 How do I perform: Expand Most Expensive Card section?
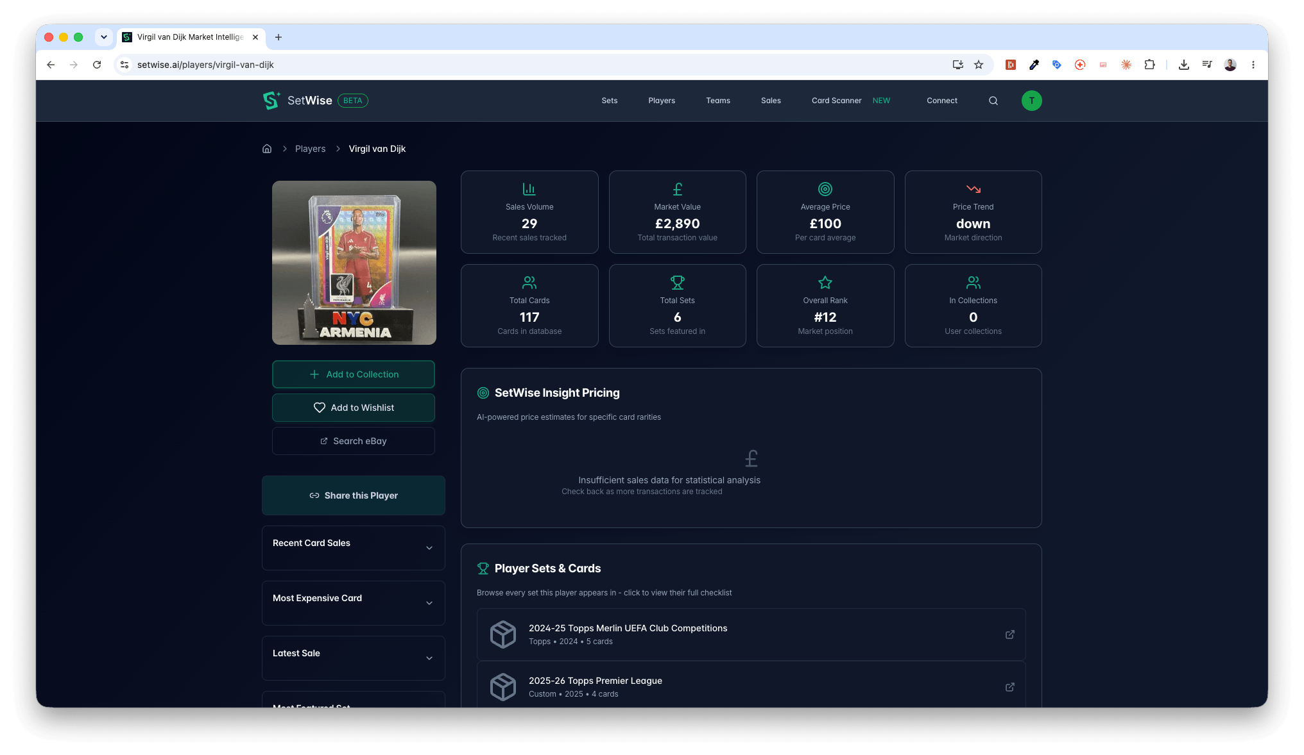354,603
